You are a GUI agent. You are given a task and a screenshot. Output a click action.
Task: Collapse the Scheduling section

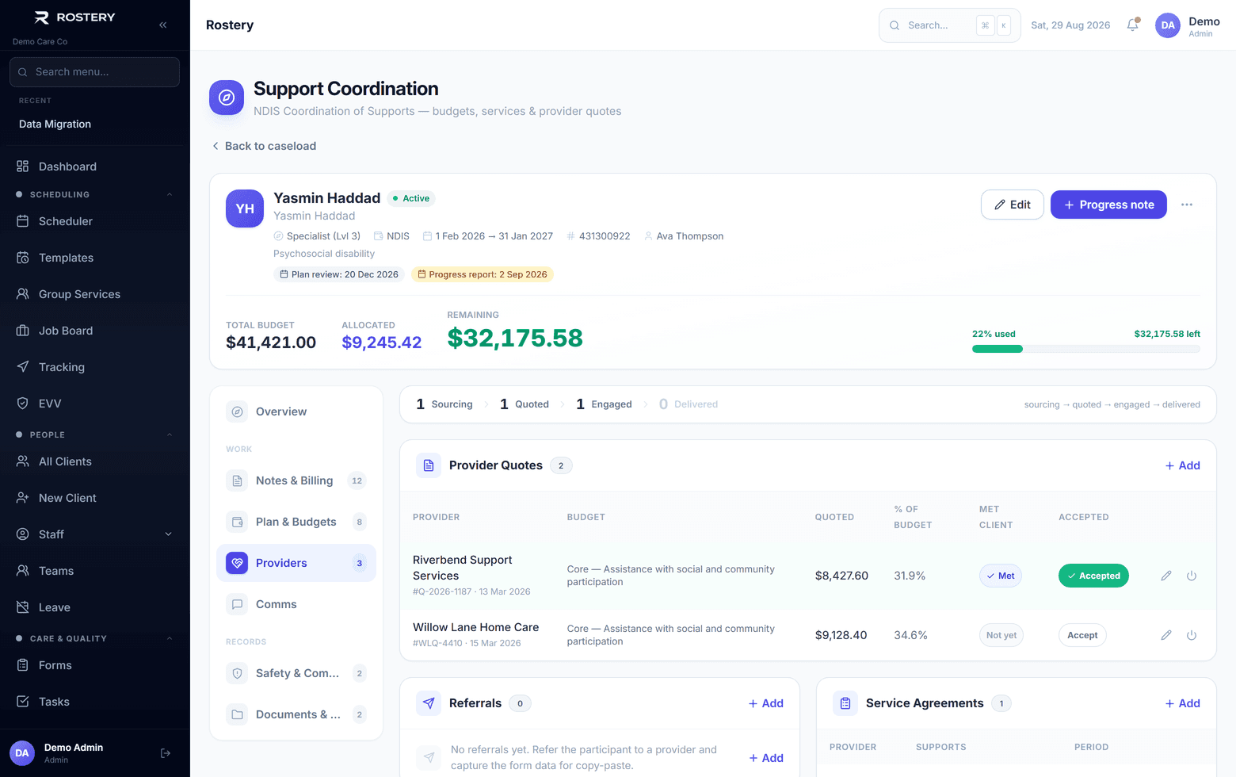(94, 194)
